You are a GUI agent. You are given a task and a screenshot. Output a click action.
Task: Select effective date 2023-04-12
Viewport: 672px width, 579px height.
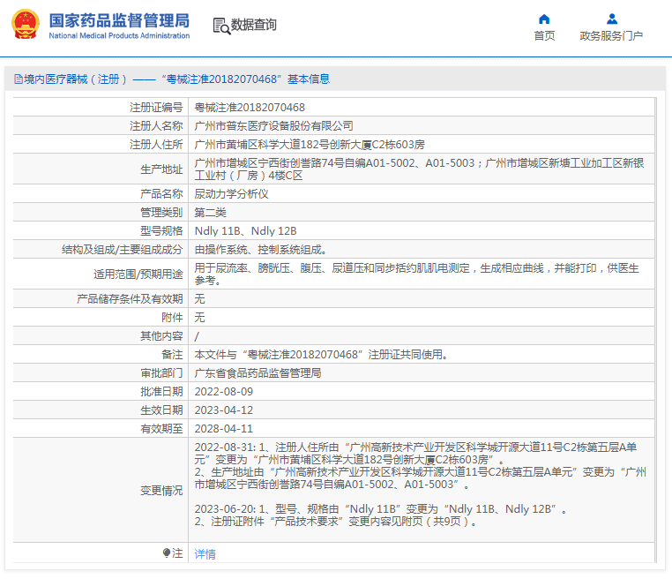tap(224, 410)
